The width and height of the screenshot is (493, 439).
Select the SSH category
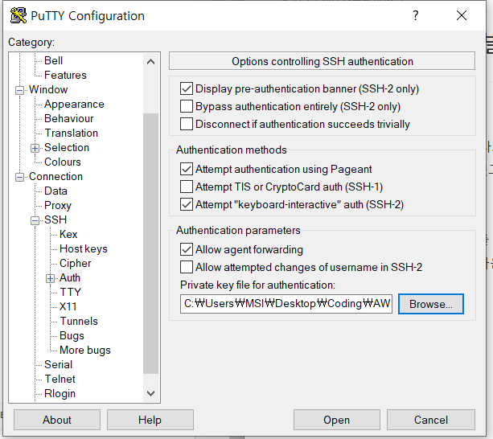tap(55, 219)
